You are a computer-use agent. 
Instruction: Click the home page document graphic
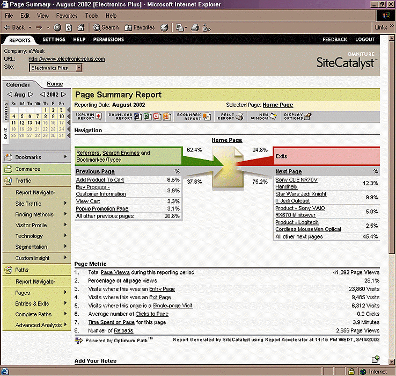point(228,167)
